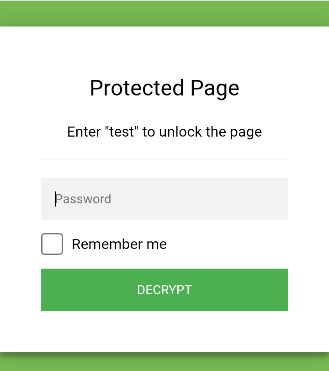
Task: Click the white "DECRYPT" text on the button
Action: pos(164,290)
